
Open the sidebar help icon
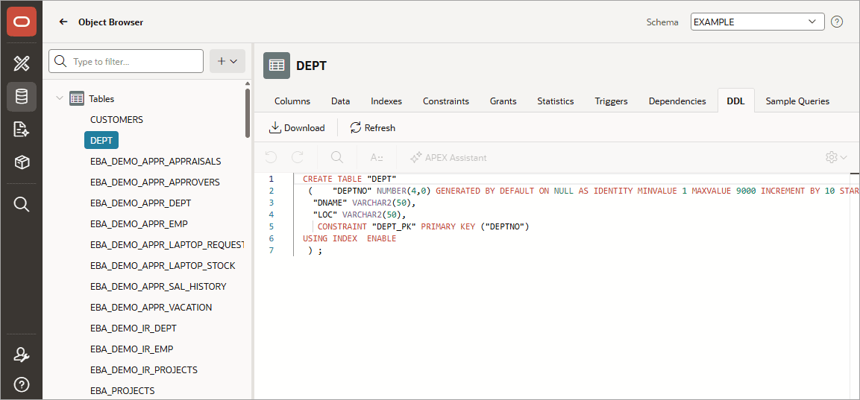[22, 384]
